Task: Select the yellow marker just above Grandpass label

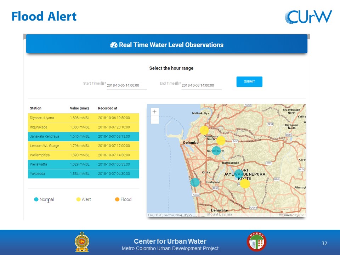Action: pyautogui.click(x=204, y=130)
